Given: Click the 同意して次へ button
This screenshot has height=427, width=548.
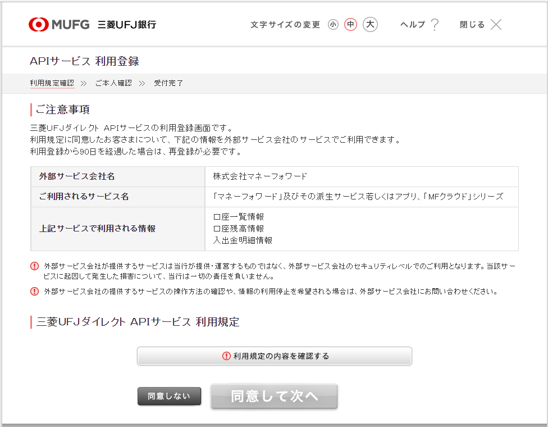Looking at the screenshot, I should point(274,396).
